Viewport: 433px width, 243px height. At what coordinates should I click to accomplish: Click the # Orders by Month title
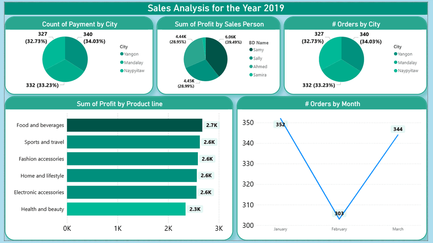point(332,104)
